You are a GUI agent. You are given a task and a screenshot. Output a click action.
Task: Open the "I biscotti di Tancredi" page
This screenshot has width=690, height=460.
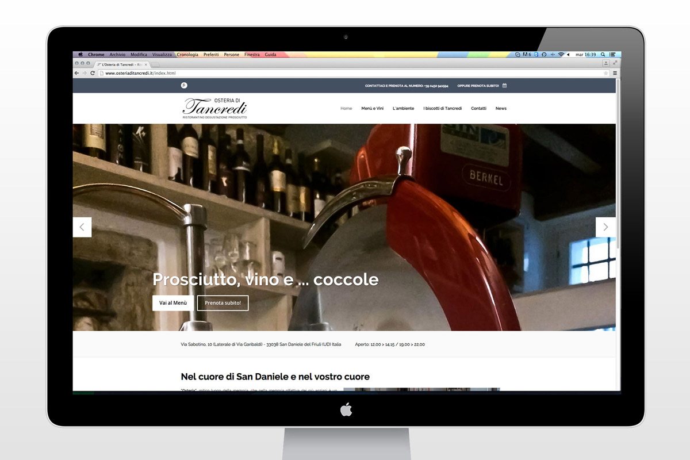tap(444, 108)
